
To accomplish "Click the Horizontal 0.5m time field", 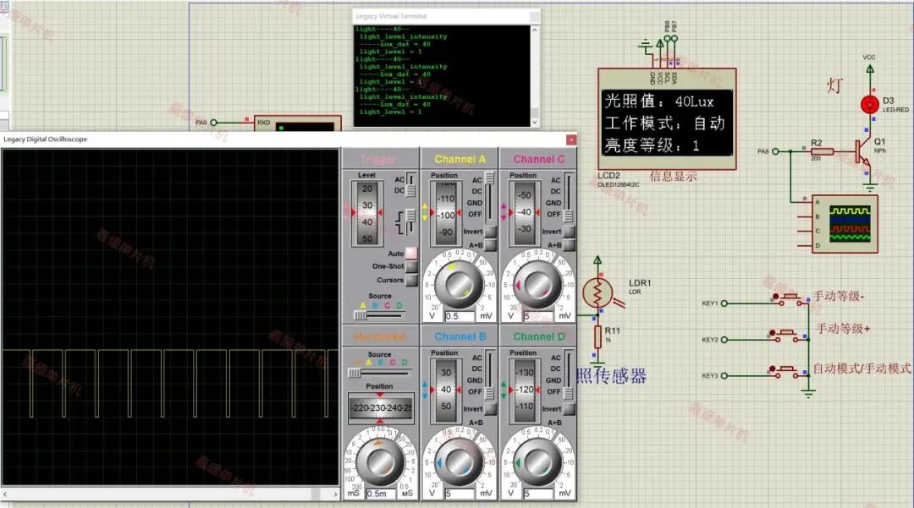I will pyautogui.click(x=381, y=494).
